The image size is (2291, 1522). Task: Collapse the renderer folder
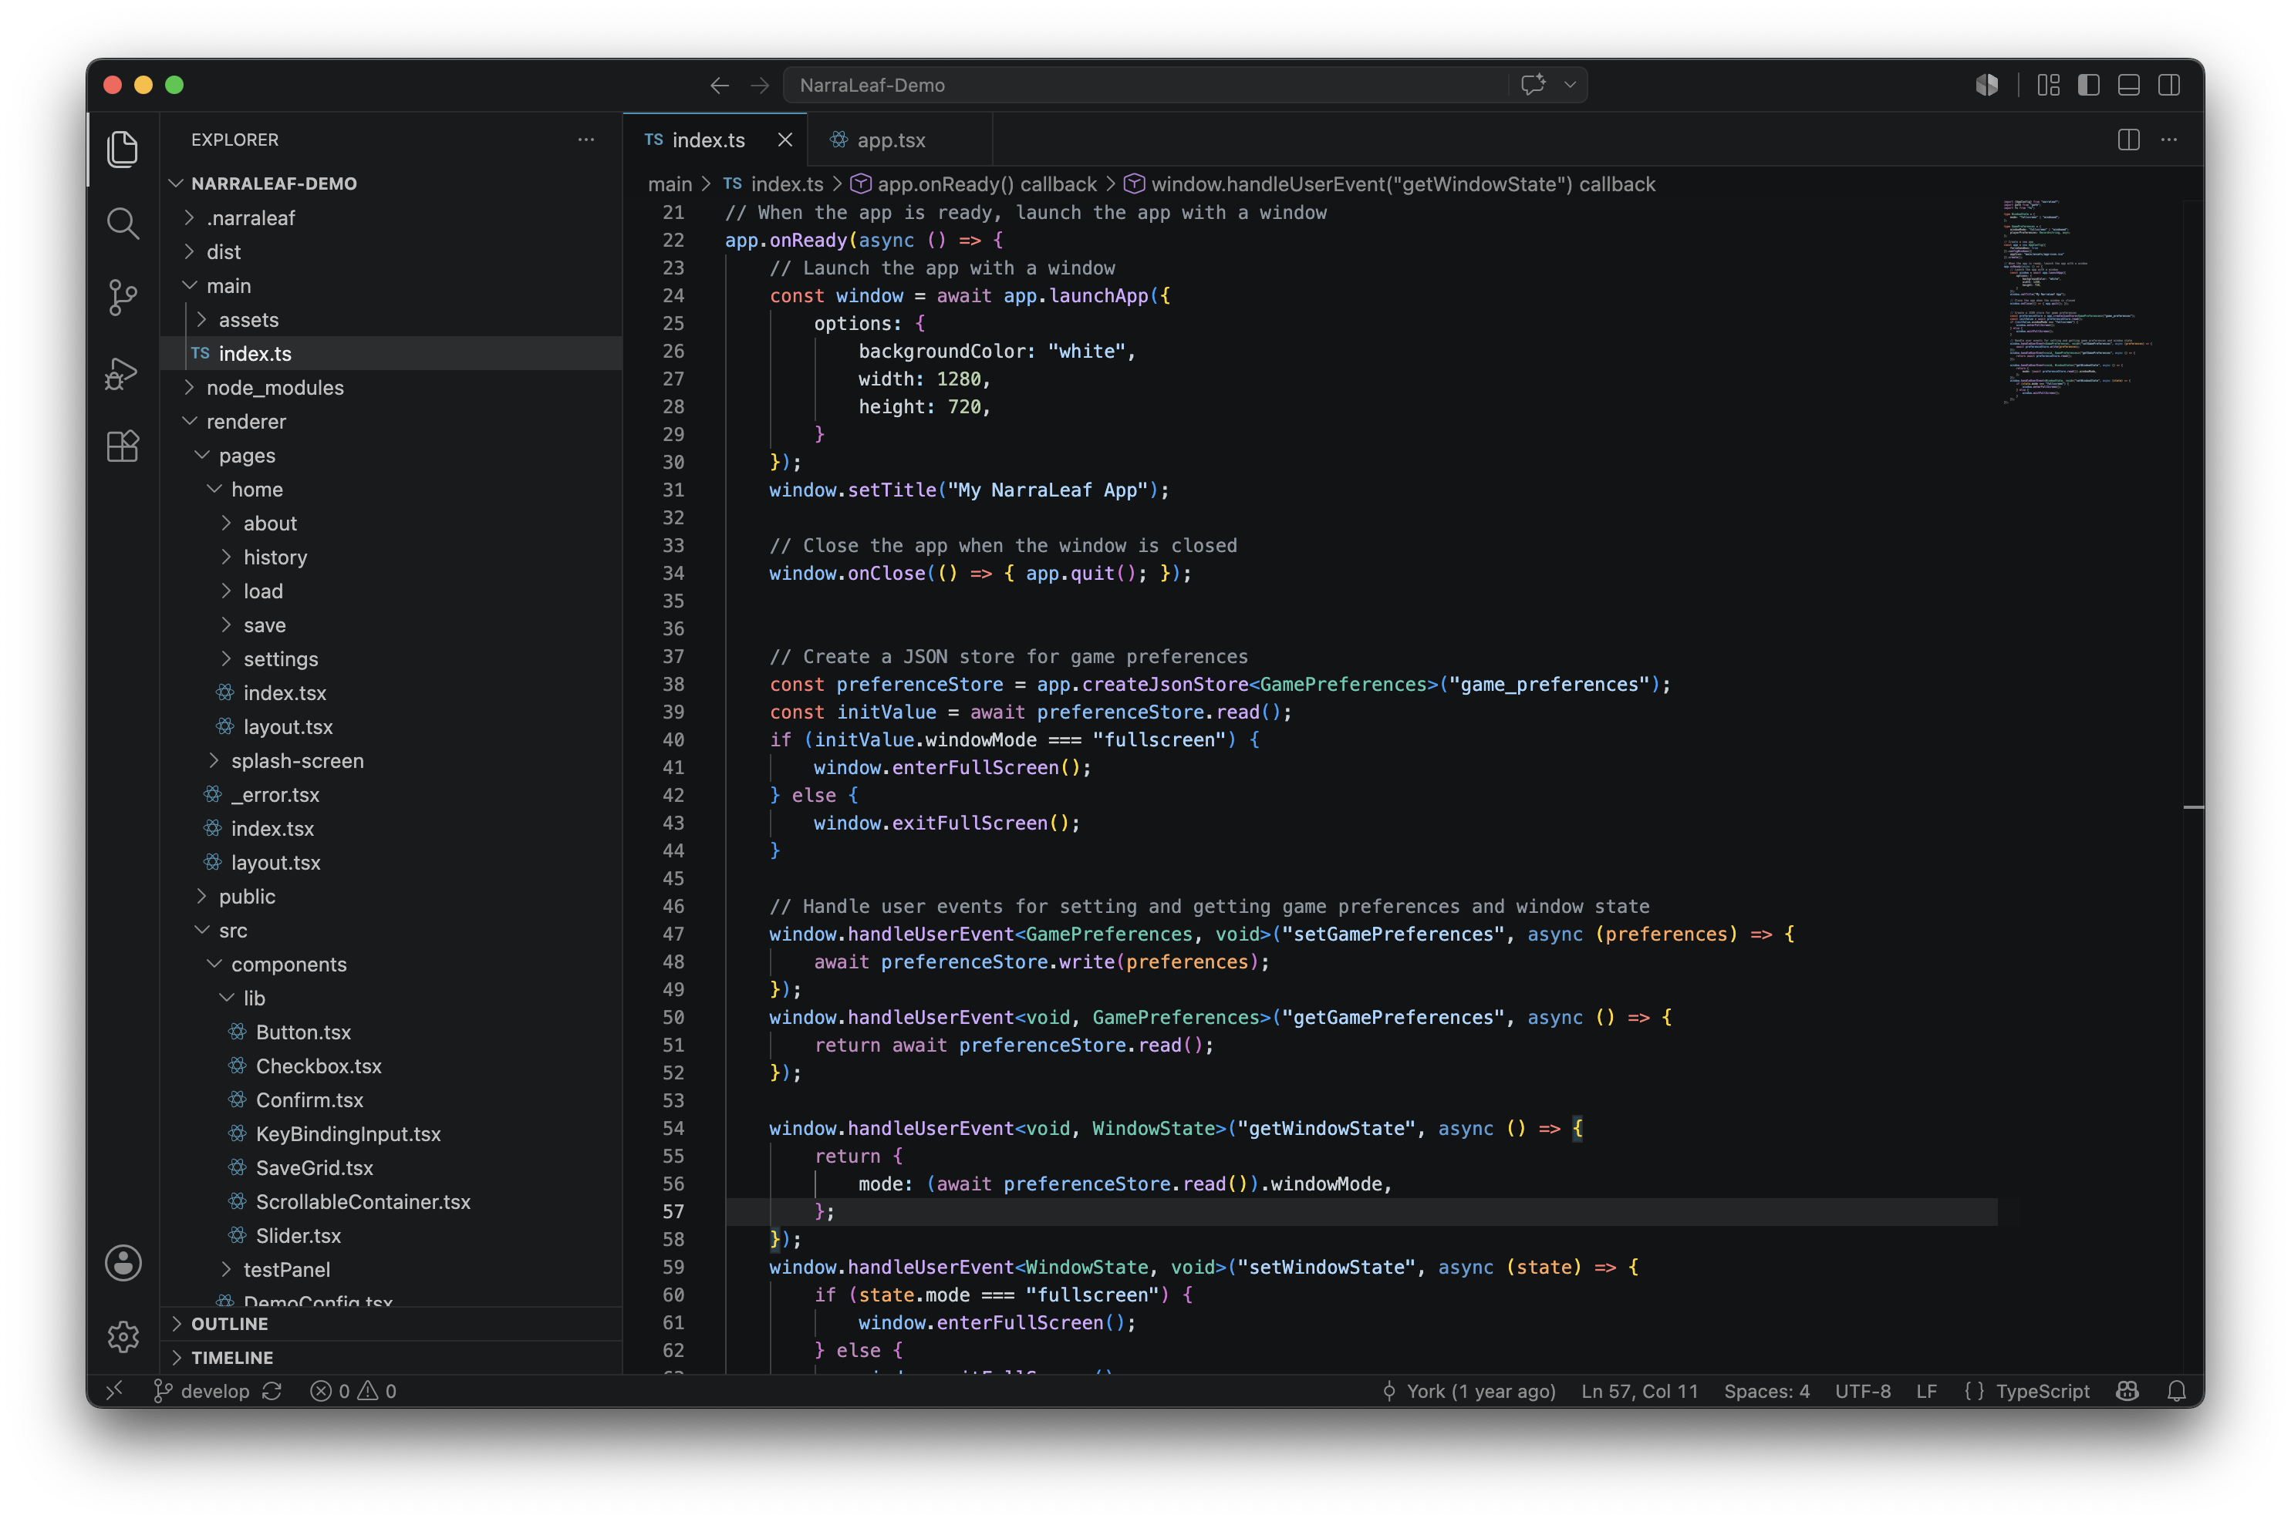click(391, 421)
